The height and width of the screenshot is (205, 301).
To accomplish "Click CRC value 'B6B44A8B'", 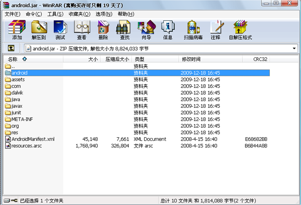I will click(x=256, y=146).
